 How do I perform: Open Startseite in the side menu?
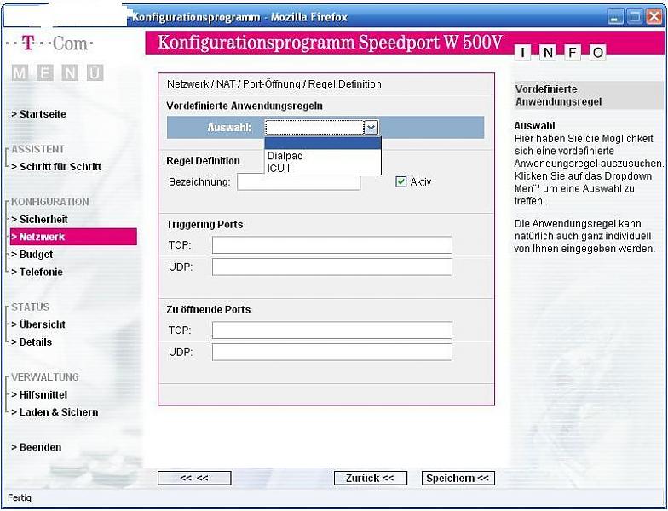[x=38, y=114]
